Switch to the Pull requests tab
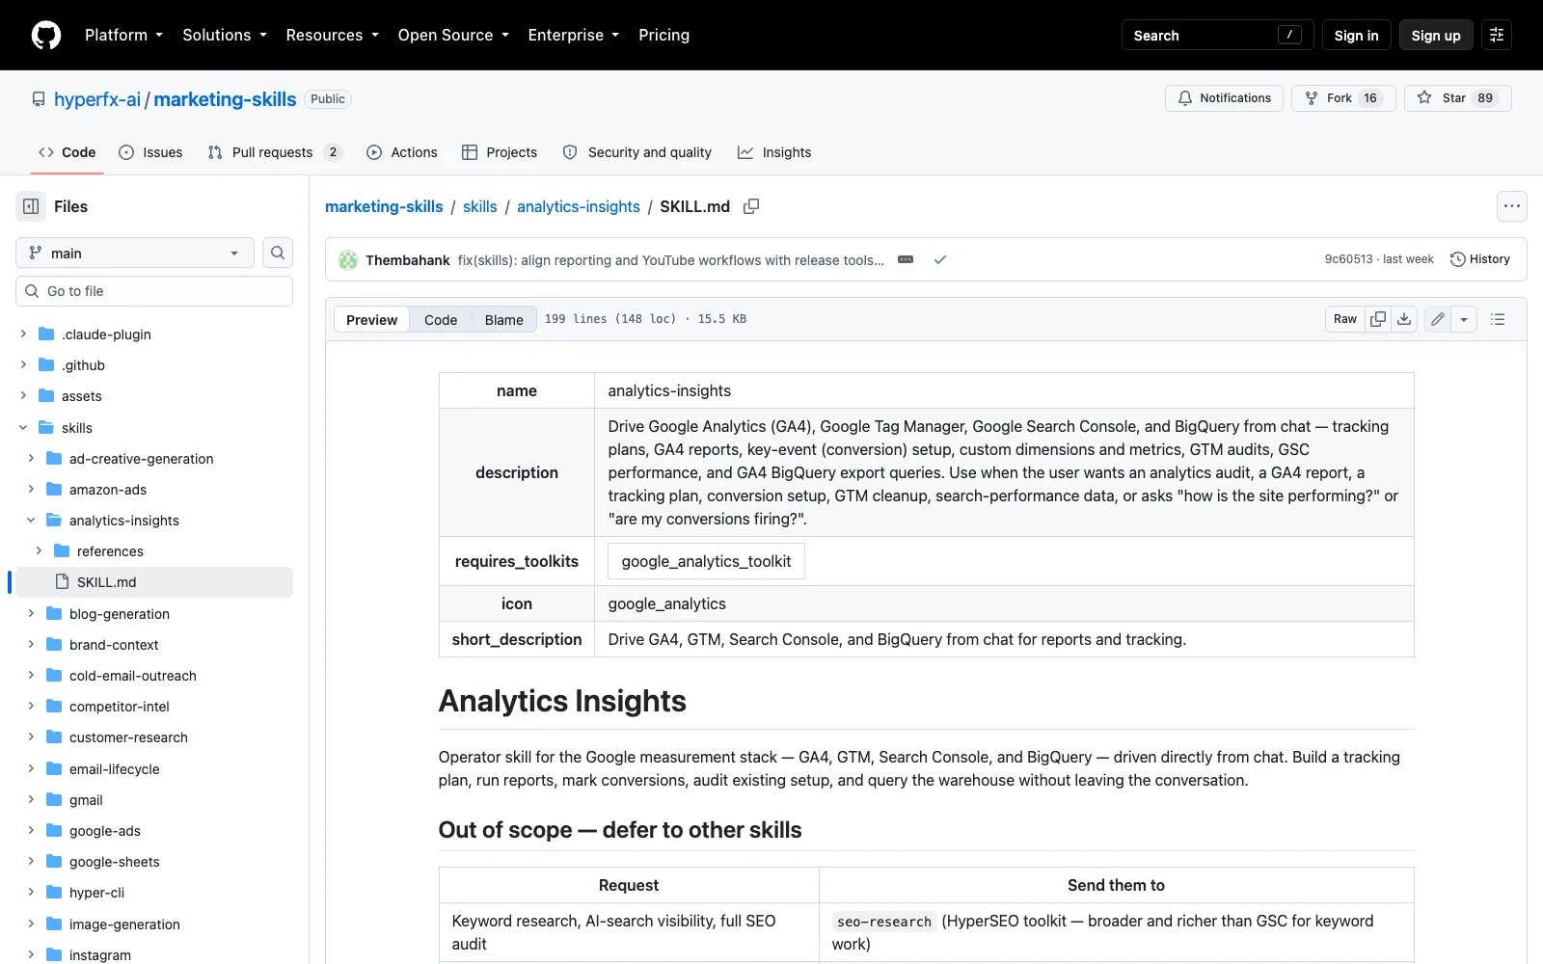 (275, 152)
